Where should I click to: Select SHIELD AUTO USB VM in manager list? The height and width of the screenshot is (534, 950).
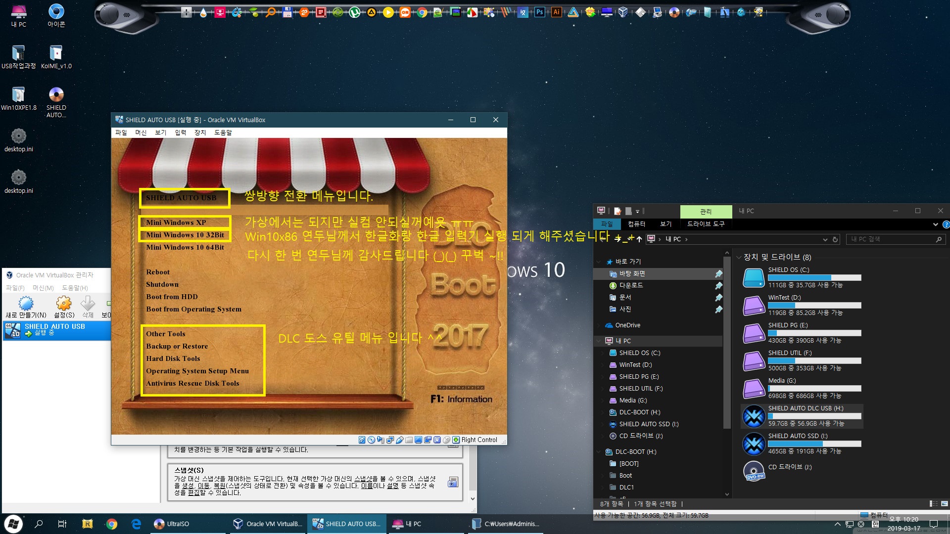pos(57,330)
